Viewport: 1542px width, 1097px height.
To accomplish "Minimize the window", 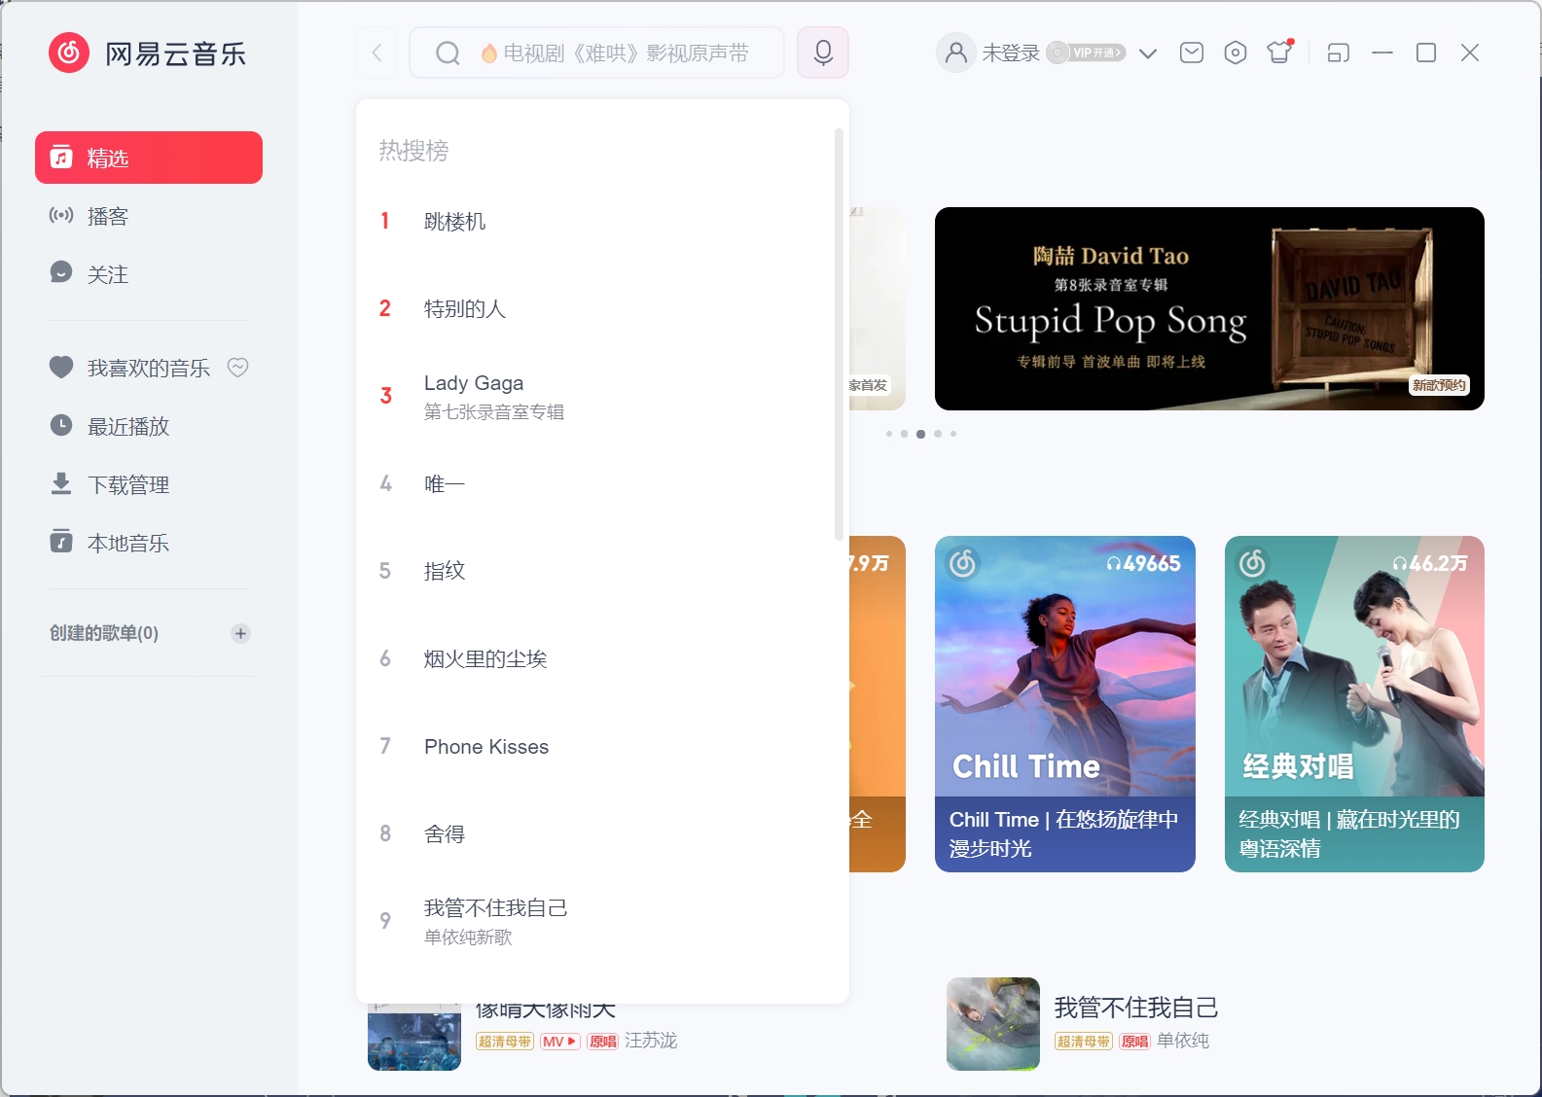I will click(1382, 53).
